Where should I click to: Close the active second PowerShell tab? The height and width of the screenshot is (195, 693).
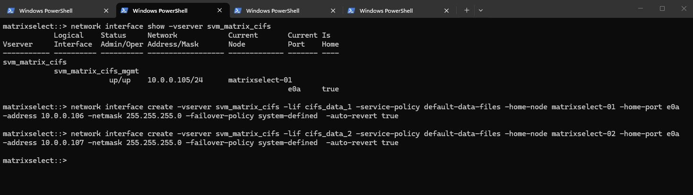pyautogui.click(x=220, y=10)
